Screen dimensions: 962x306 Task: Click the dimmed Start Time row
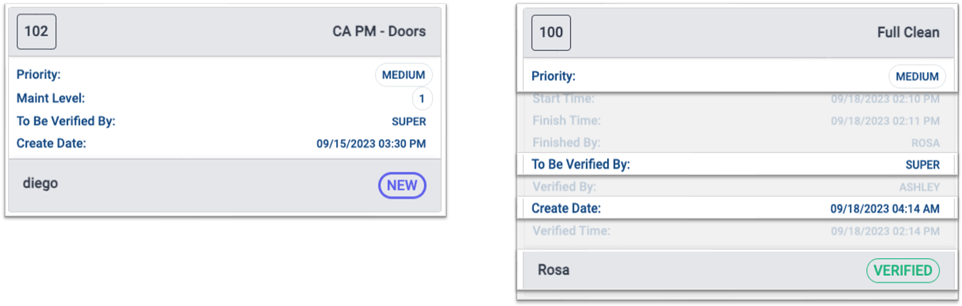tap(736, 99)
